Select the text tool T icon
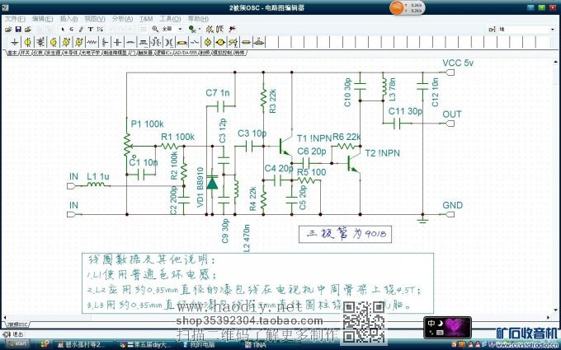 click(90, 29)
